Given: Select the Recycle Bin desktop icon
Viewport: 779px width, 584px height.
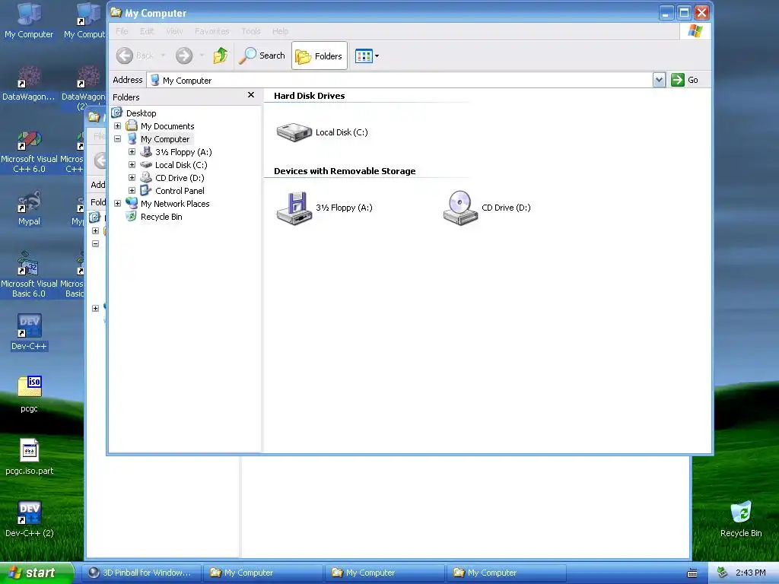Looking at the screenshot, I should coord(741,519).
